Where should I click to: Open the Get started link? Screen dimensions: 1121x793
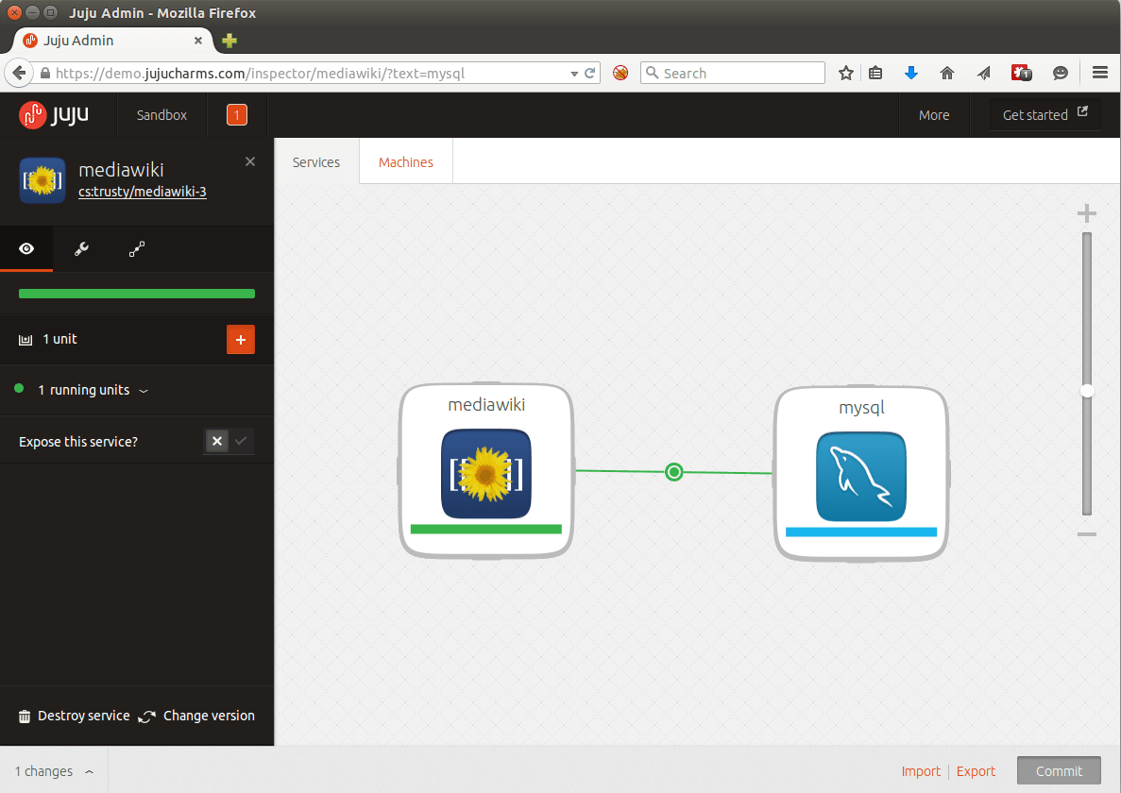coord(1045,115)
